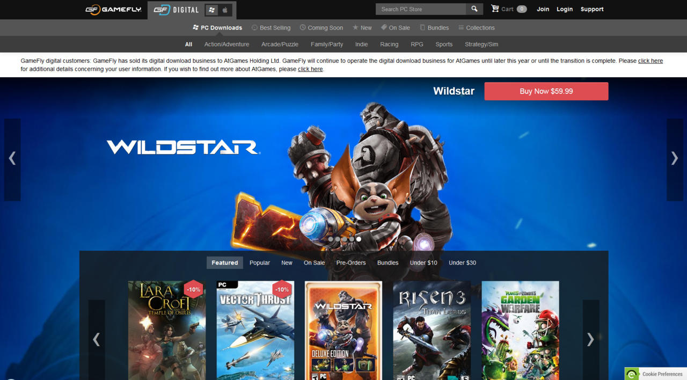
Task: Open Vector Thrust game cover
Action: click(x=255, y=330)
